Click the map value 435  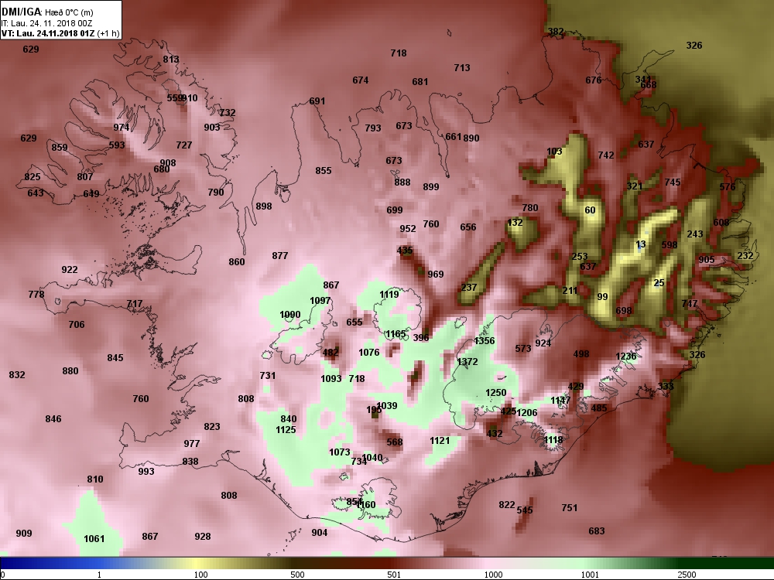[405, 251]
